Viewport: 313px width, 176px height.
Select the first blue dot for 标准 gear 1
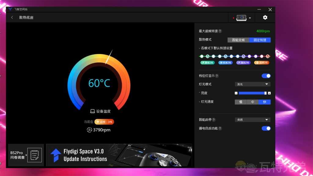[x=219, y=56]
